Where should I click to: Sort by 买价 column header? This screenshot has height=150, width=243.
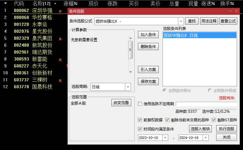134,3
